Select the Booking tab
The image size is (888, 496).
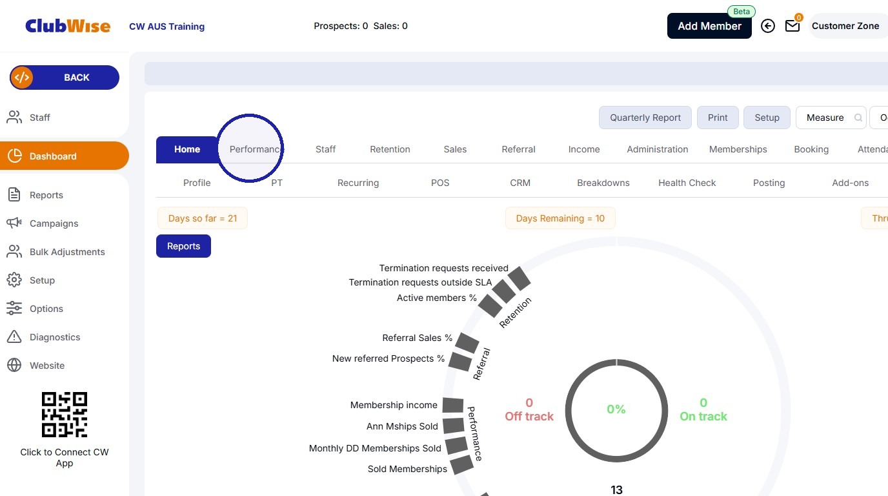811,149
